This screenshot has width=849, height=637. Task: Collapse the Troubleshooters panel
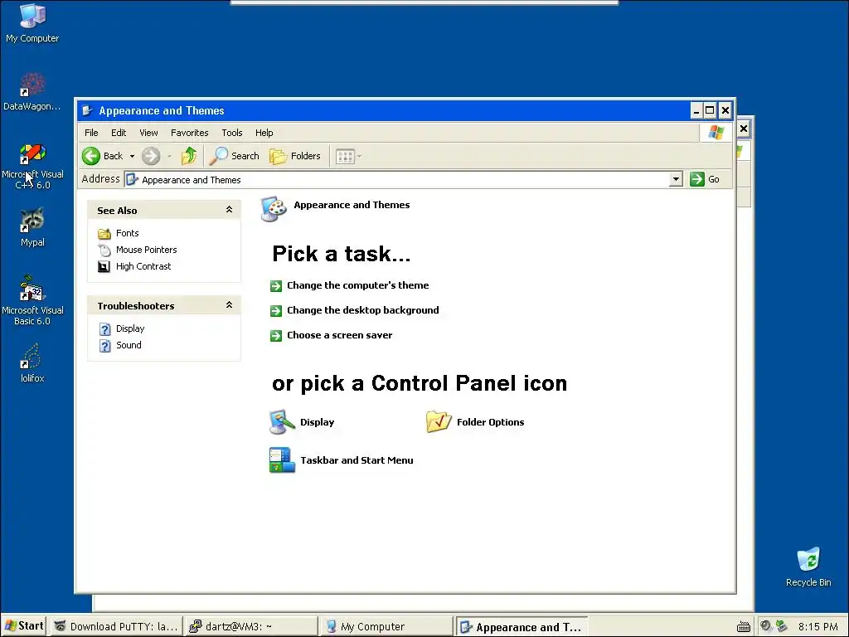tap(229, 305)
